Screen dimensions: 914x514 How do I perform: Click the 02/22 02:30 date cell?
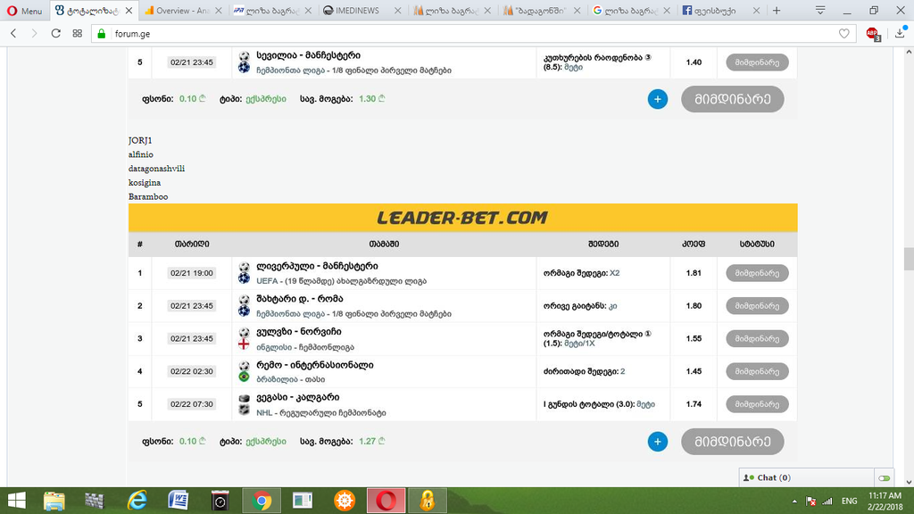192,371
